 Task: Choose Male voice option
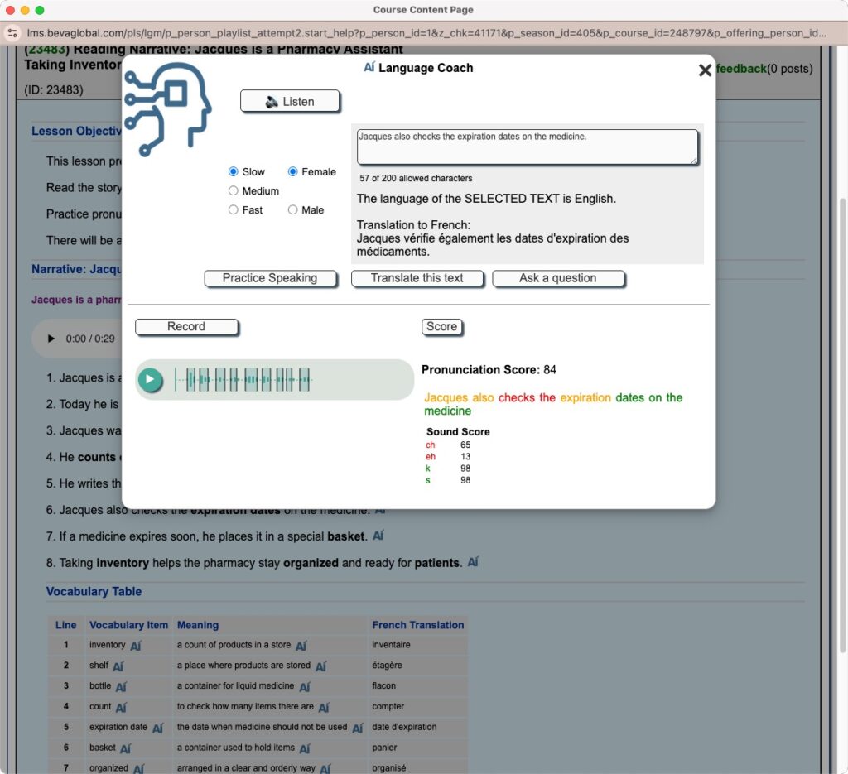click(292, 209)
